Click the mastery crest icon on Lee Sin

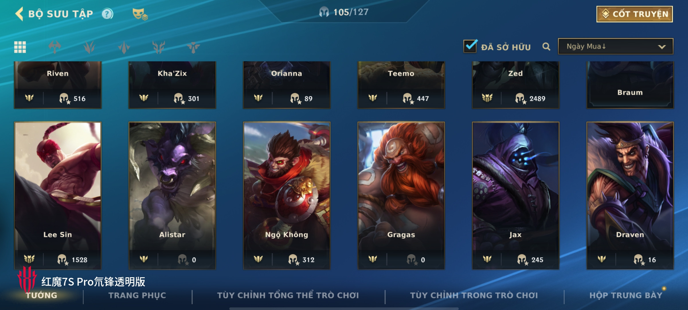pos(29,259)
